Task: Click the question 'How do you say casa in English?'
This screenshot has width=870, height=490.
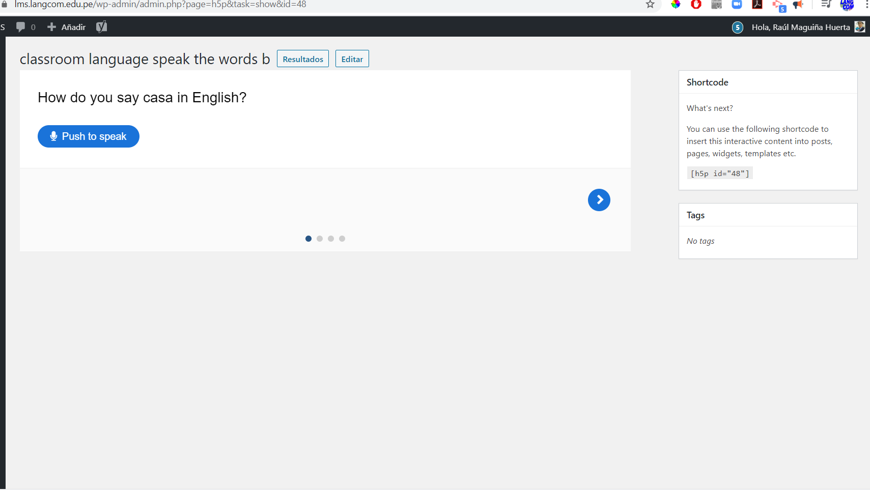Action: click(x=142, y=98)
